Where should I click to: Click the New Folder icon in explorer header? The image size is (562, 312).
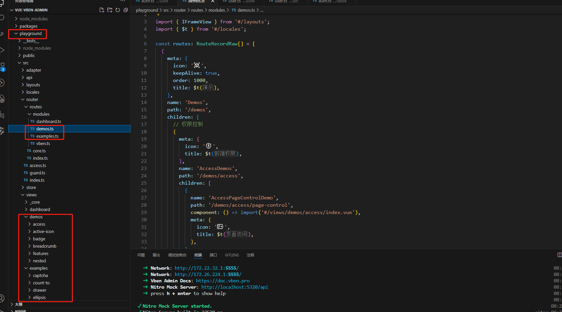pos(110,10)
